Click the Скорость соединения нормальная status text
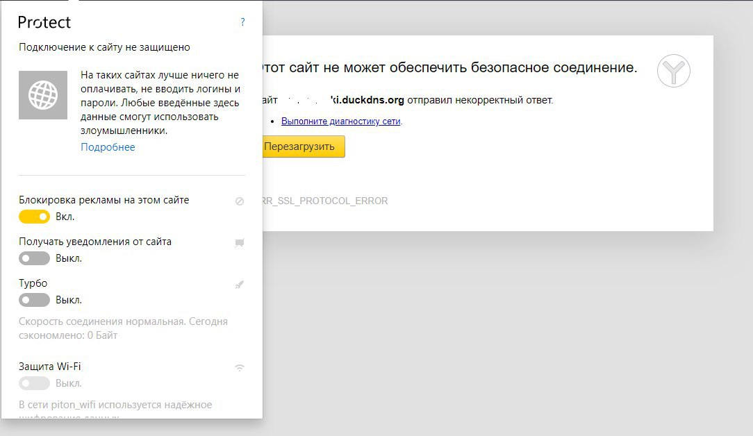 coord(123,328)
